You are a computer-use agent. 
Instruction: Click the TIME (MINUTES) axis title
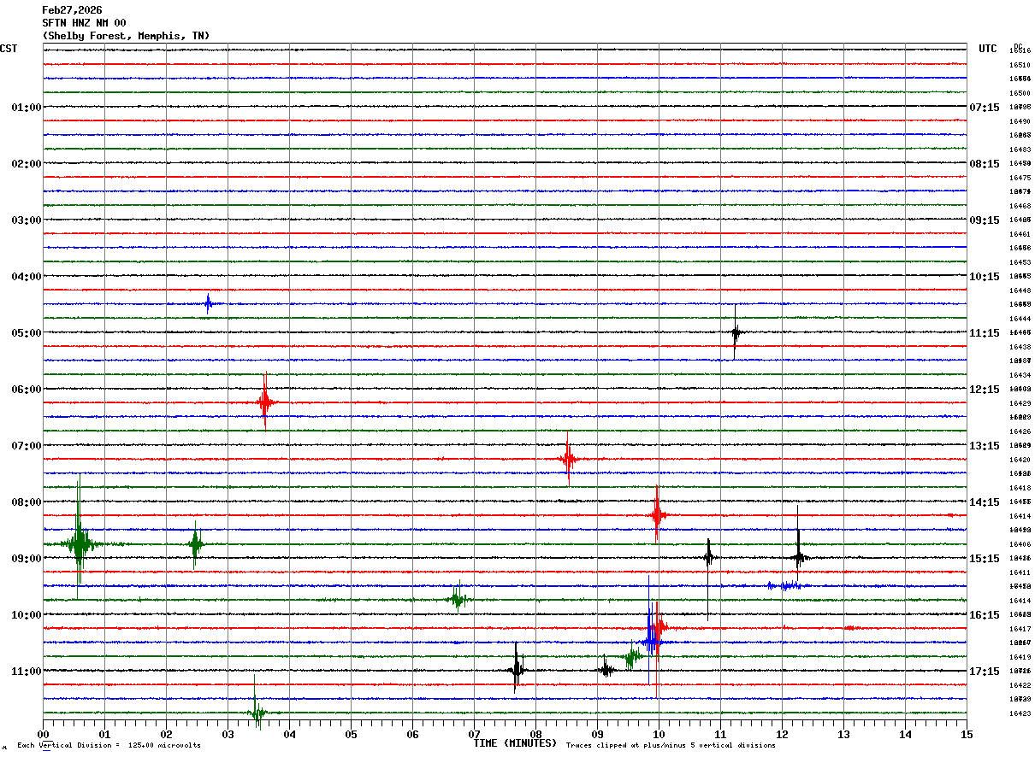click(x=515, y=743)
